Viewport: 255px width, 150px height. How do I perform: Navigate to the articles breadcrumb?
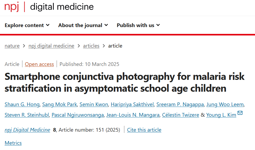coord(91,46)
